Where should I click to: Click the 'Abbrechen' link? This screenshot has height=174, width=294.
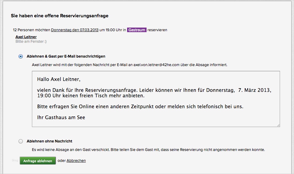[76, 161]
